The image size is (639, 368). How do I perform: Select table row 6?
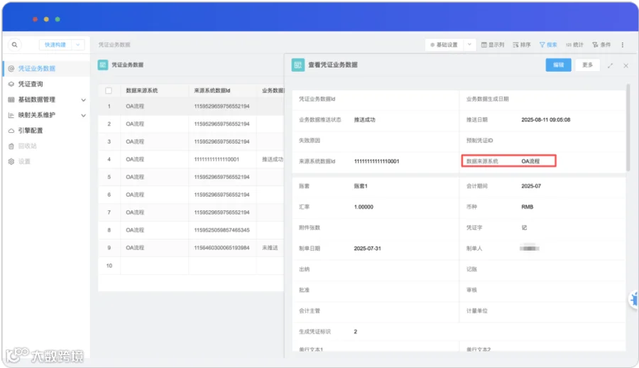point(191,195)
